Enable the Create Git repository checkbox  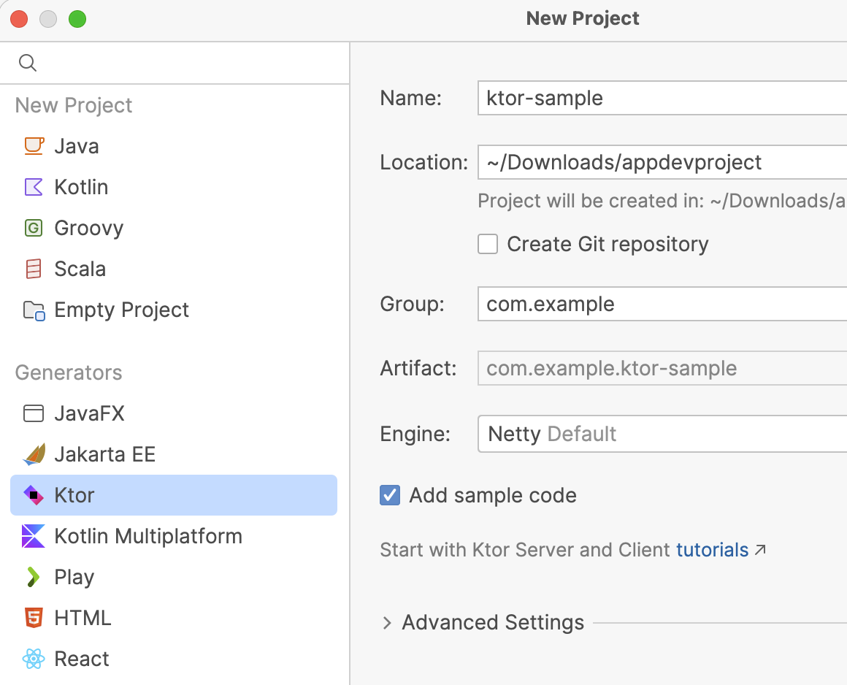pos(488,244)
